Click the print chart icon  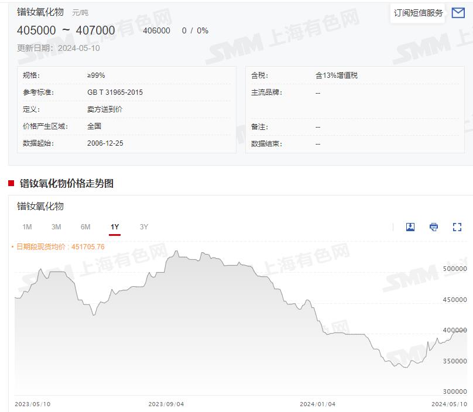click(433, 226)
